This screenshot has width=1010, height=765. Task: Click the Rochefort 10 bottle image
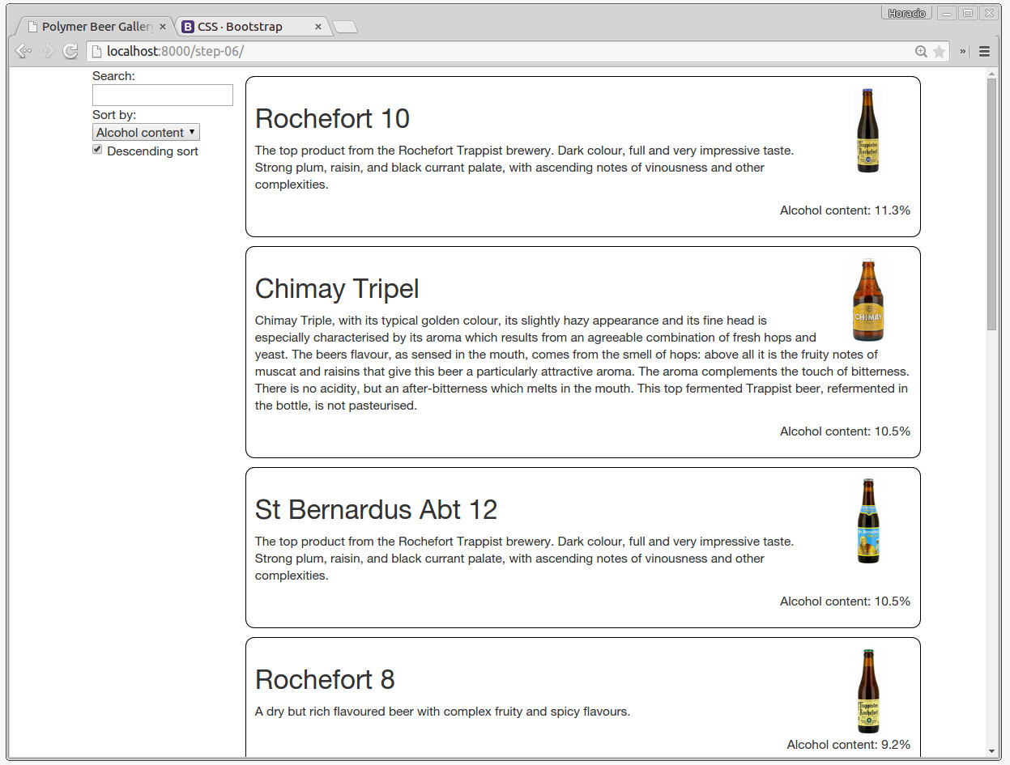pyautogui.click(x=868, y=130)
